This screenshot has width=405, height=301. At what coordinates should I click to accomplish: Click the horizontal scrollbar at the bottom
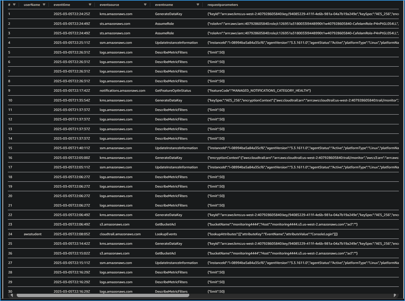(103, 295)
